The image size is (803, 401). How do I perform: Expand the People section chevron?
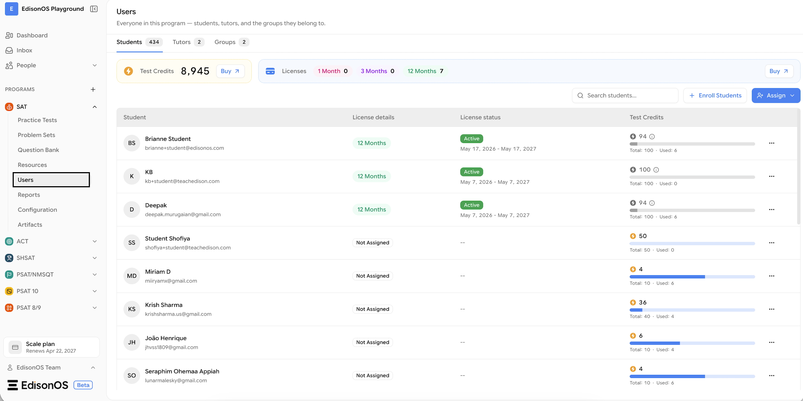click(x=95, y=65)
